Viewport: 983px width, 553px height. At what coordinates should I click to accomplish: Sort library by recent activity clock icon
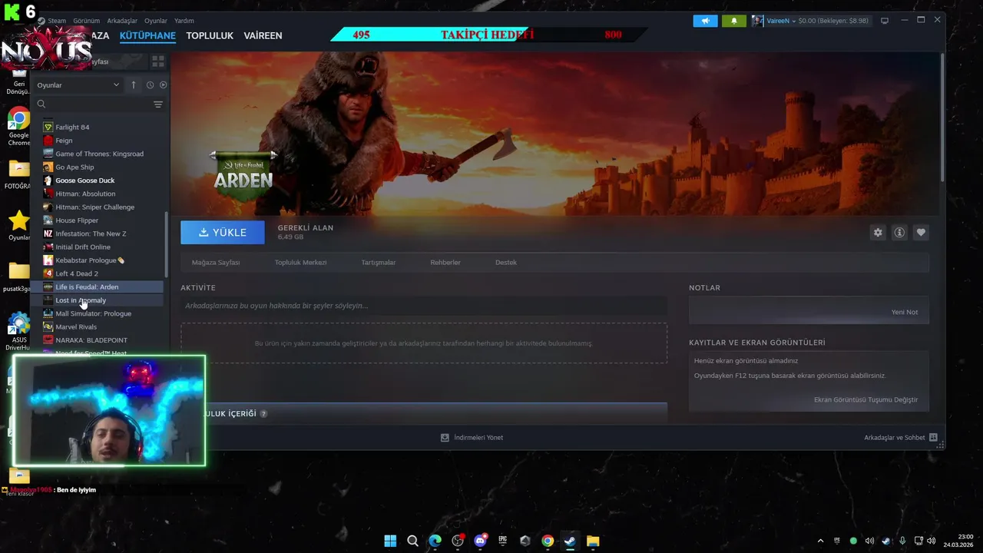[150, 84]
